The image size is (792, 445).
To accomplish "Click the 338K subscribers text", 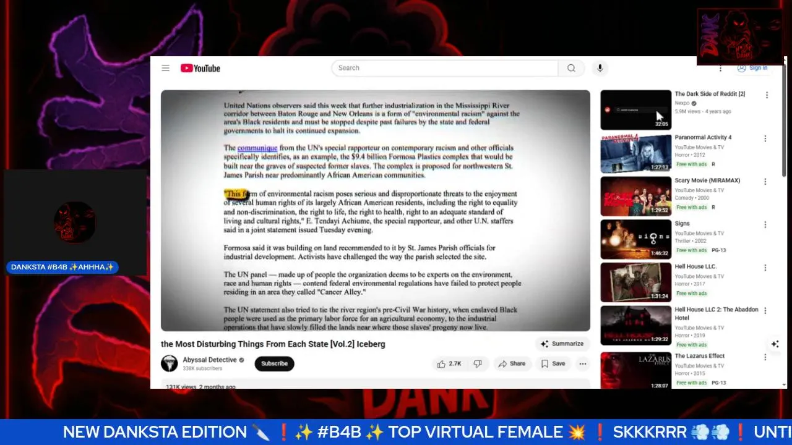I will pyautogui.click(x=202, y=368).
